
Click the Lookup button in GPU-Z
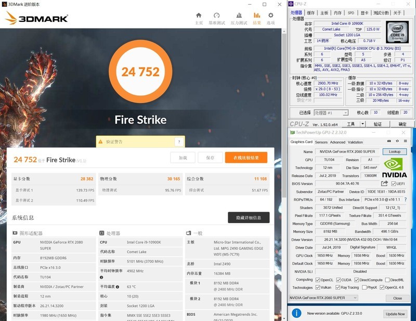click(x=395, y=151)
